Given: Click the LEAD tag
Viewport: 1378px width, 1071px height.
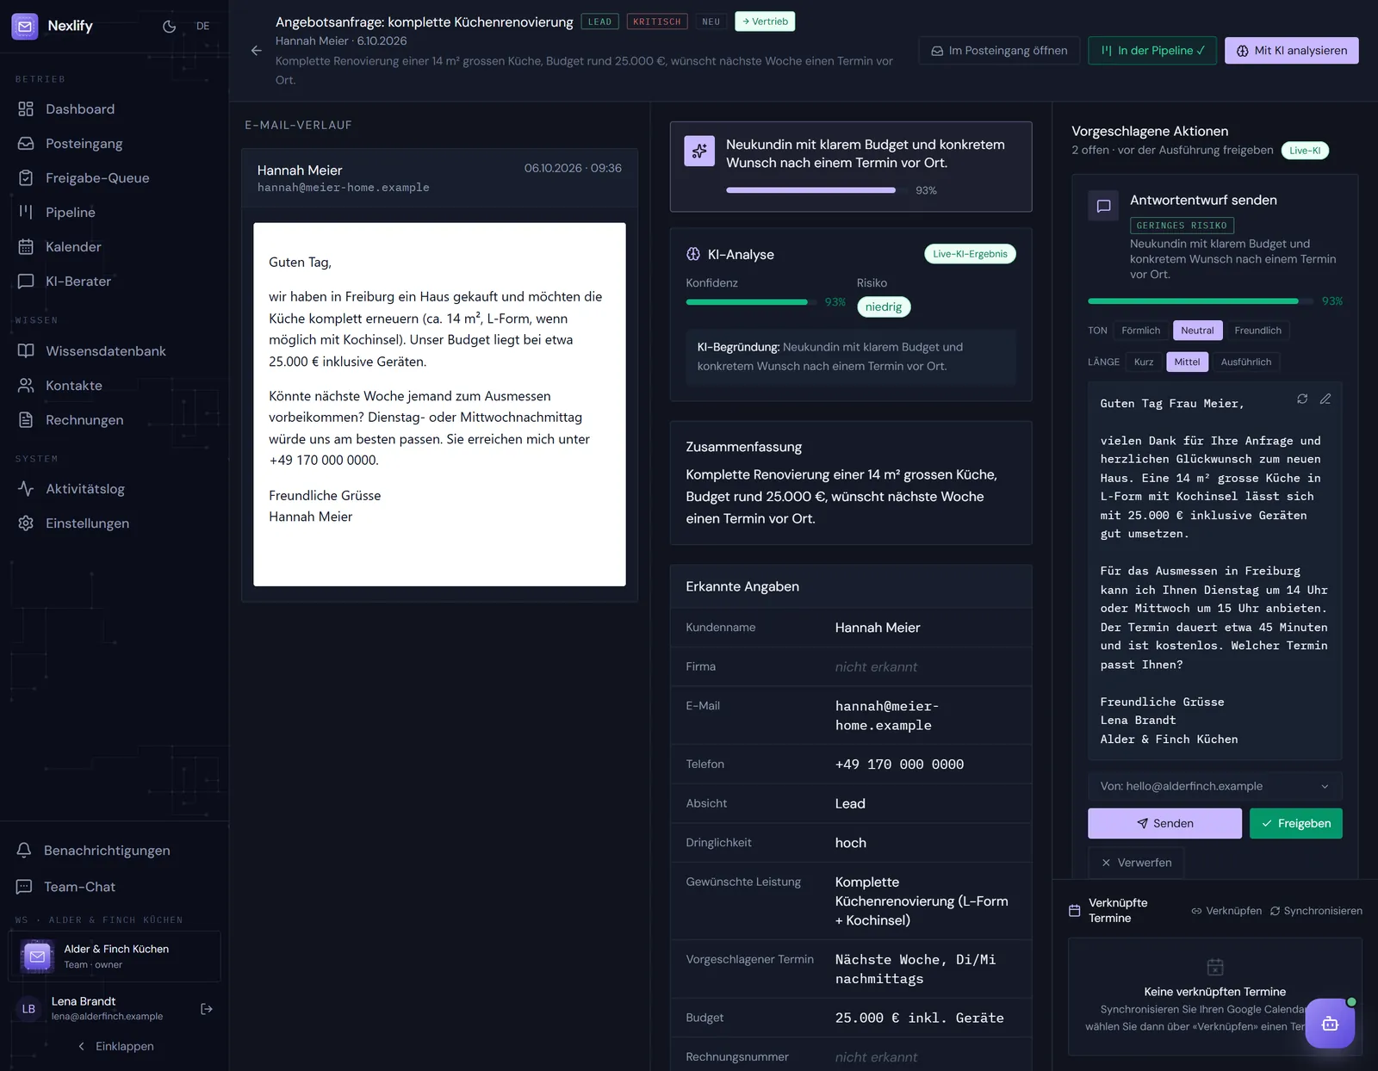Looking at the screenshot, I should [599, 22].
